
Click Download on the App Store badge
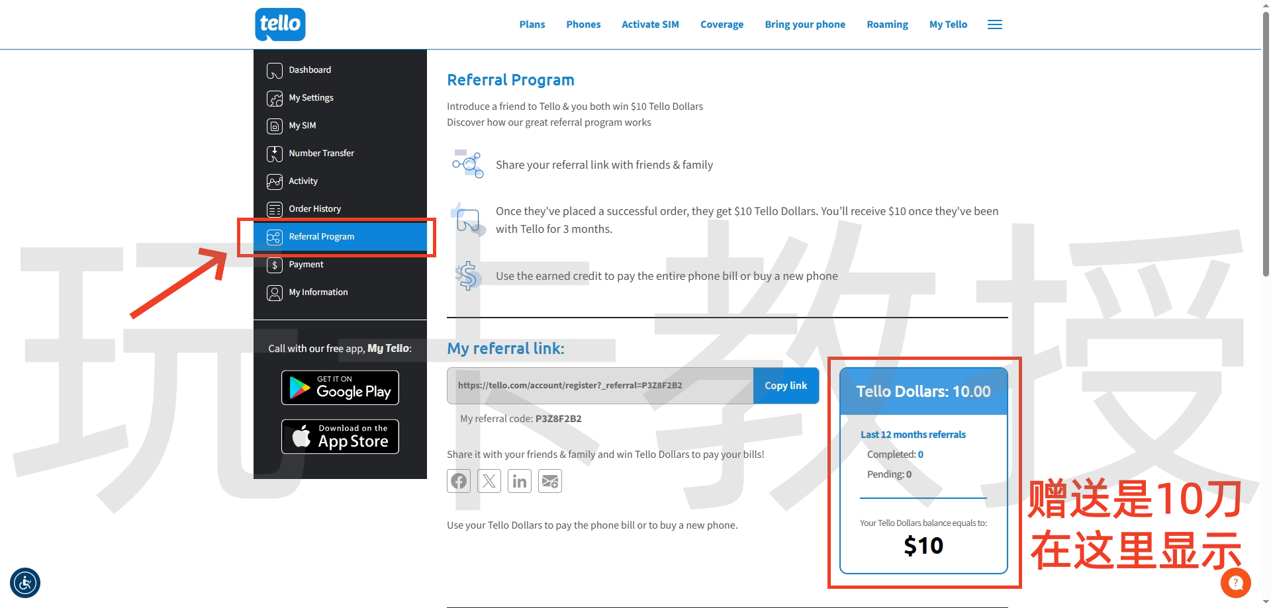(x=340, y=437)
